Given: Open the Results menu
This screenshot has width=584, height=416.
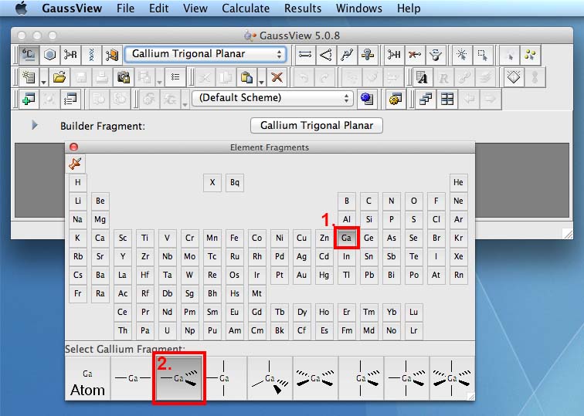Looking at the screenshot, I should 303,8.
